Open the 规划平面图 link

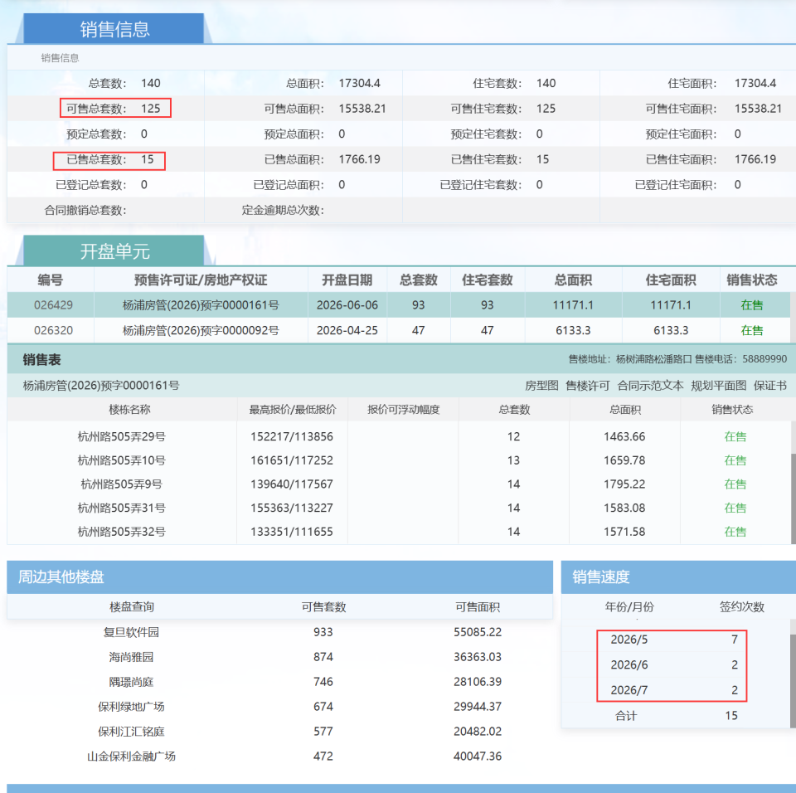(718, 386)
